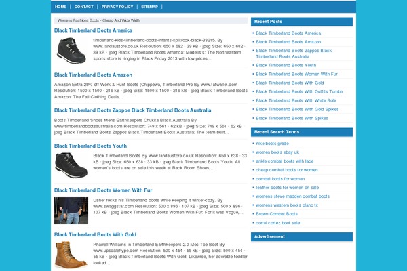Screen dimensions: 407x271
Task: Click search term combat boots for women
Action: (280, 179)
